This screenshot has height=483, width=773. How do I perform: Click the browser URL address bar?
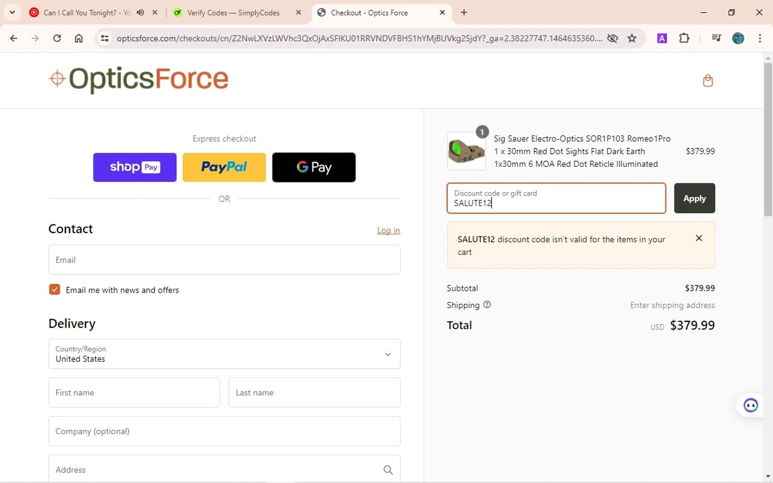click(x=359, y=38)
